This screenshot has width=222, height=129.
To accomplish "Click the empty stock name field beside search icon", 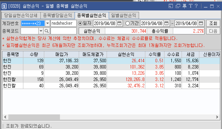I will (x=63, y=31).
